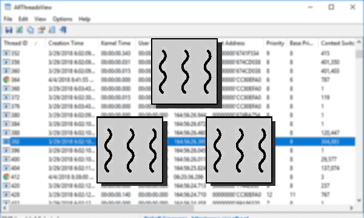Click context switches value 401,350

[x=330, y=62]
